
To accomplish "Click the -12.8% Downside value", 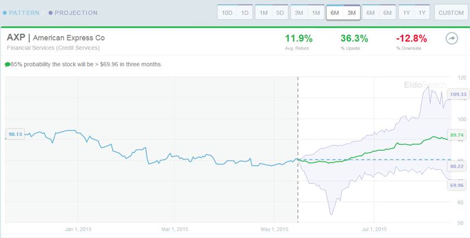I will pos(411,38).
